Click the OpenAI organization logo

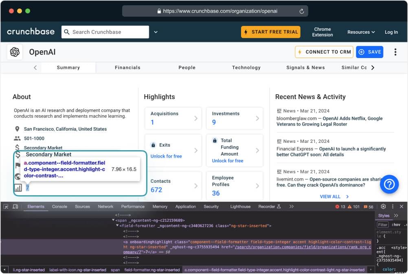[14, 52]
